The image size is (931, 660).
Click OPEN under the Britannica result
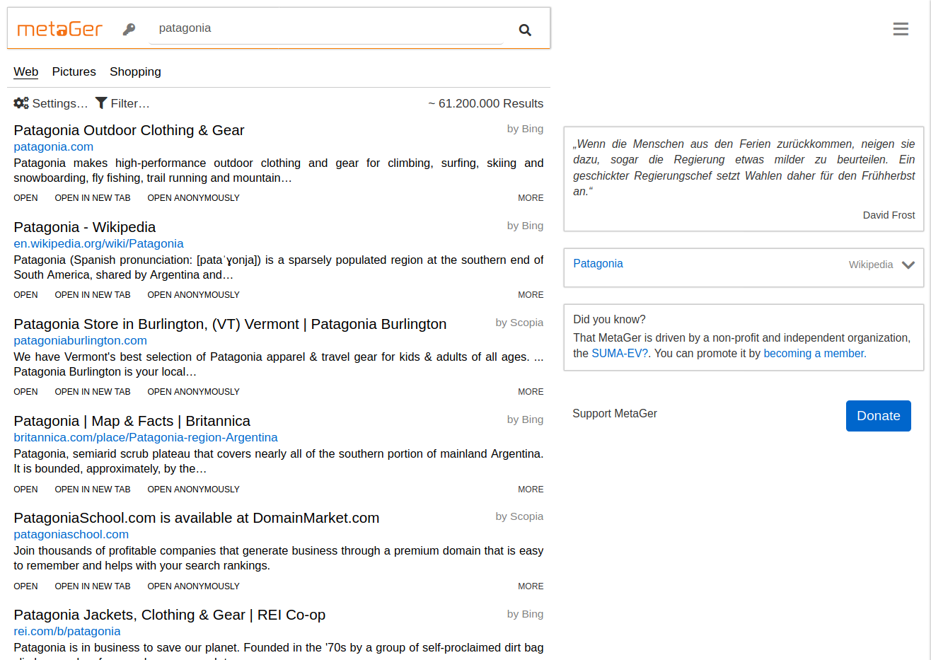tap(25, 490)
